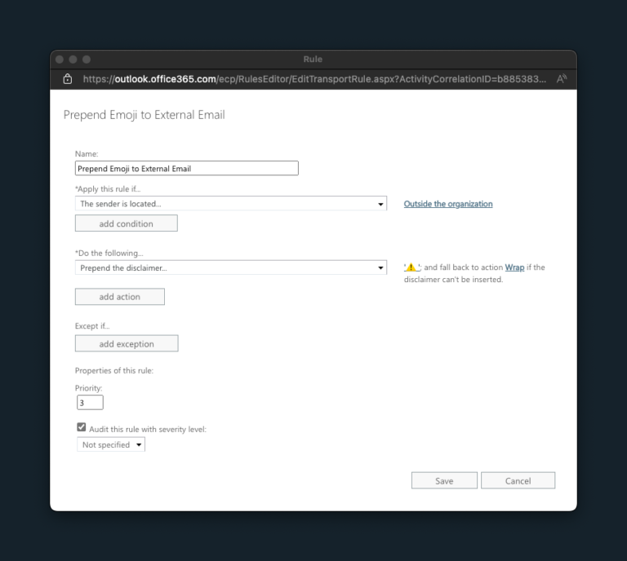Image resolution: width=627 pixels, height=561 pixels.
Task: Open the 'The sender is located...' dropdown
Action: pos(231,204)
